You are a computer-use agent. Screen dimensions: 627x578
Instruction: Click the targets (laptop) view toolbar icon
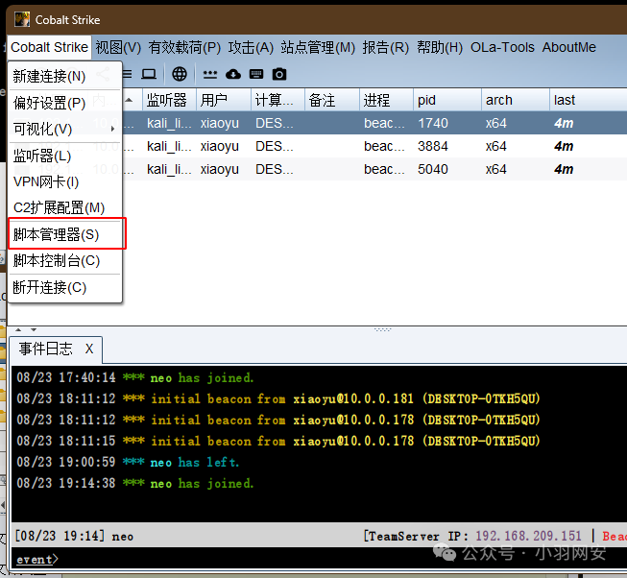coord(149,74)
